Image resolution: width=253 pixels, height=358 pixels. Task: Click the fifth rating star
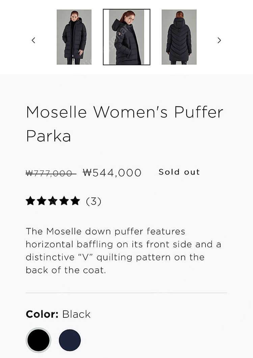(x=75, y=201)
